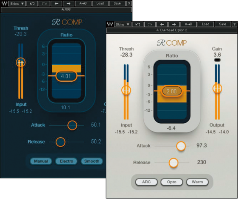Click the 10.1 gain reduction readout
Screen dimensions: 238x199
click(66, 108)
